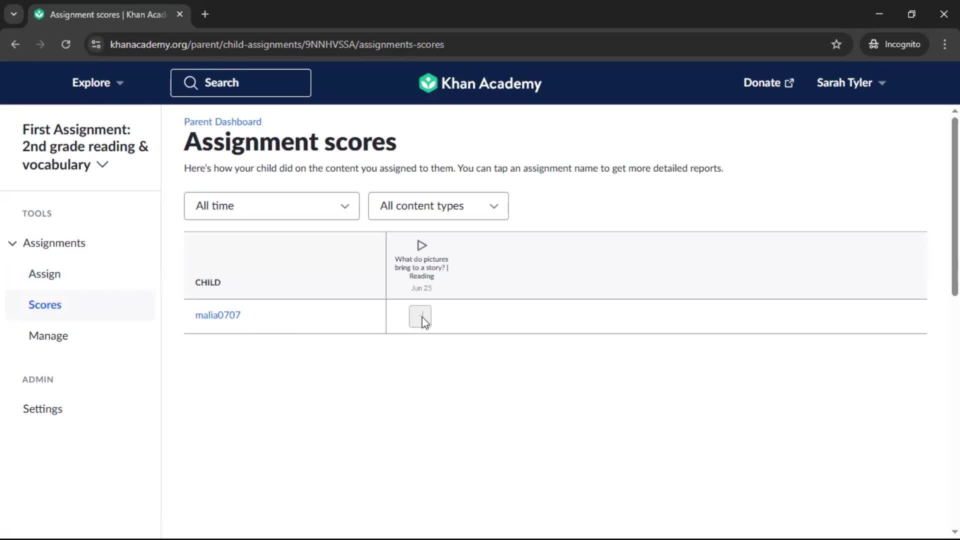Click the search magnifier icon
The image size is (960, 540).
(x=190, y=83)
